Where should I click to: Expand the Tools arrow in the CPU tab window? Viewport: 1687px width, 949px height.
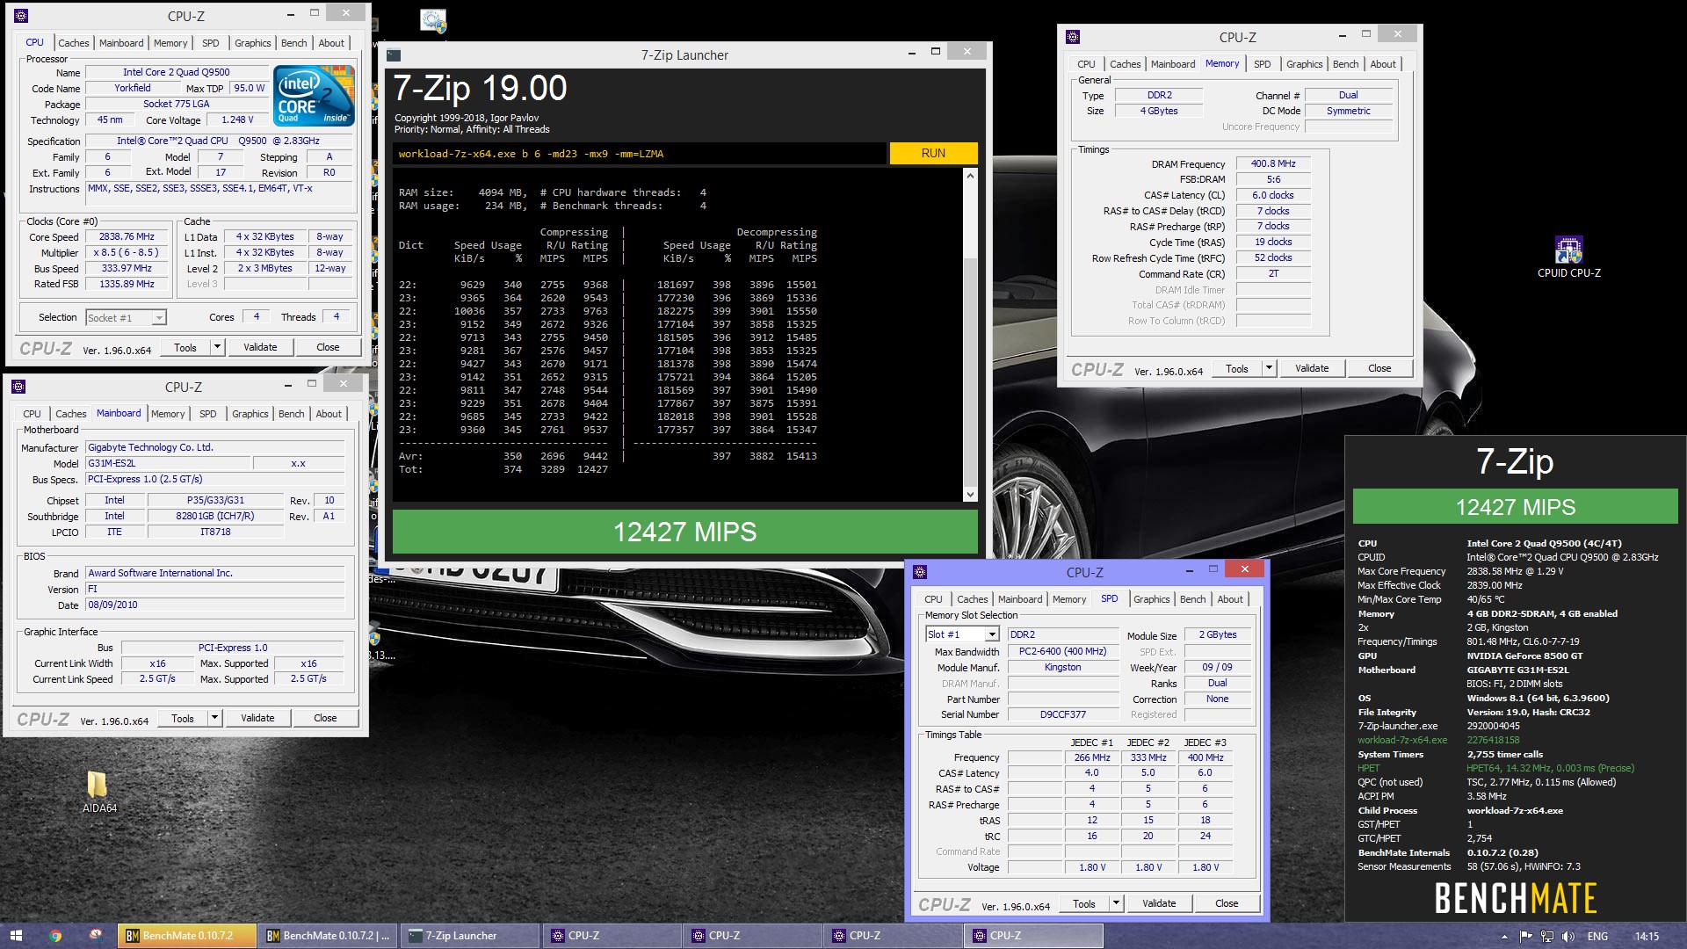coord(217,347)
